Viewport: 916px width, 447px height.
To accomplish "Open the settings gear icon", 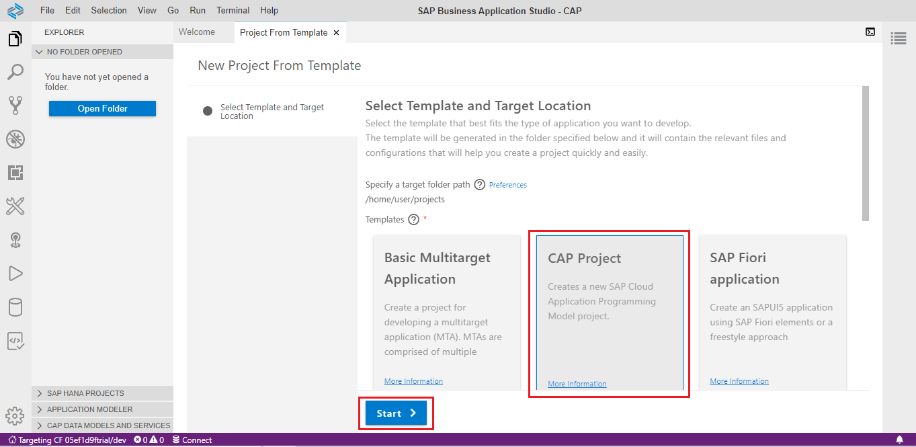I will point(15,416).
